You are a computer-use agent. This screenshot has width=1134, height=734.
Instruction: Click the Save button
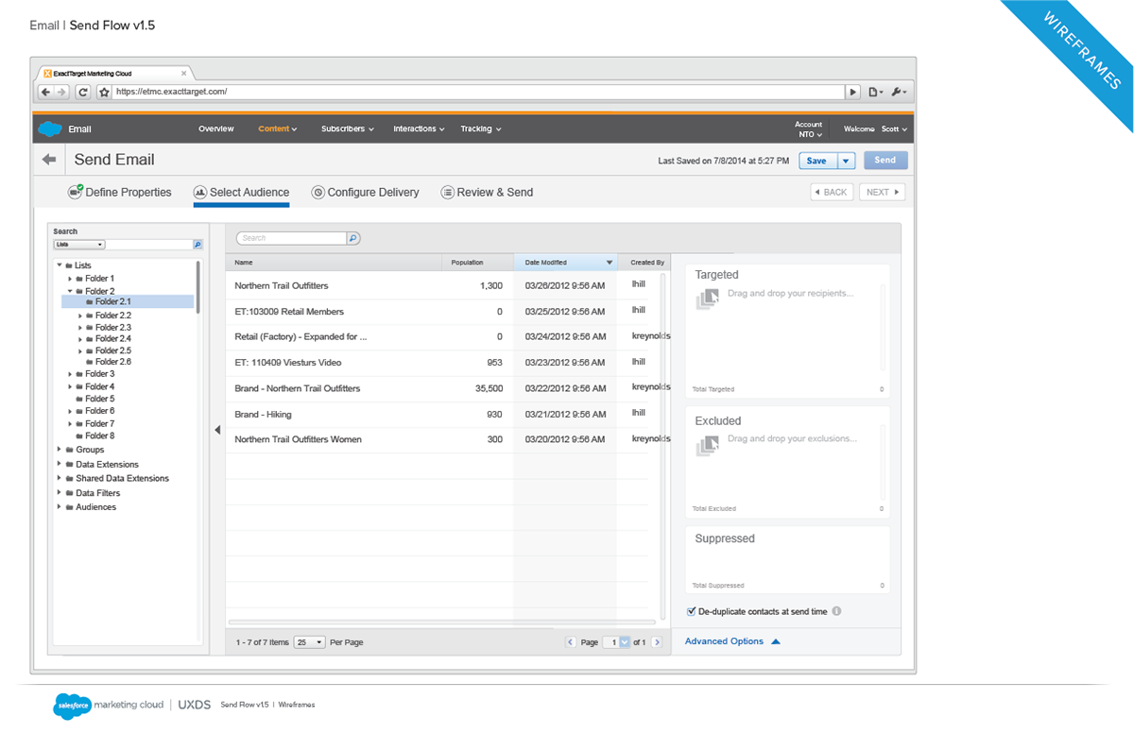coord(816,161)
